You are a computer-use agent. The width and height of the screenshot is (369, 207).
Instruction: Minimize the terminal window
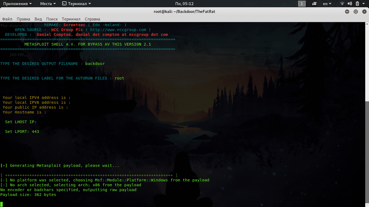tap(347, 12)
